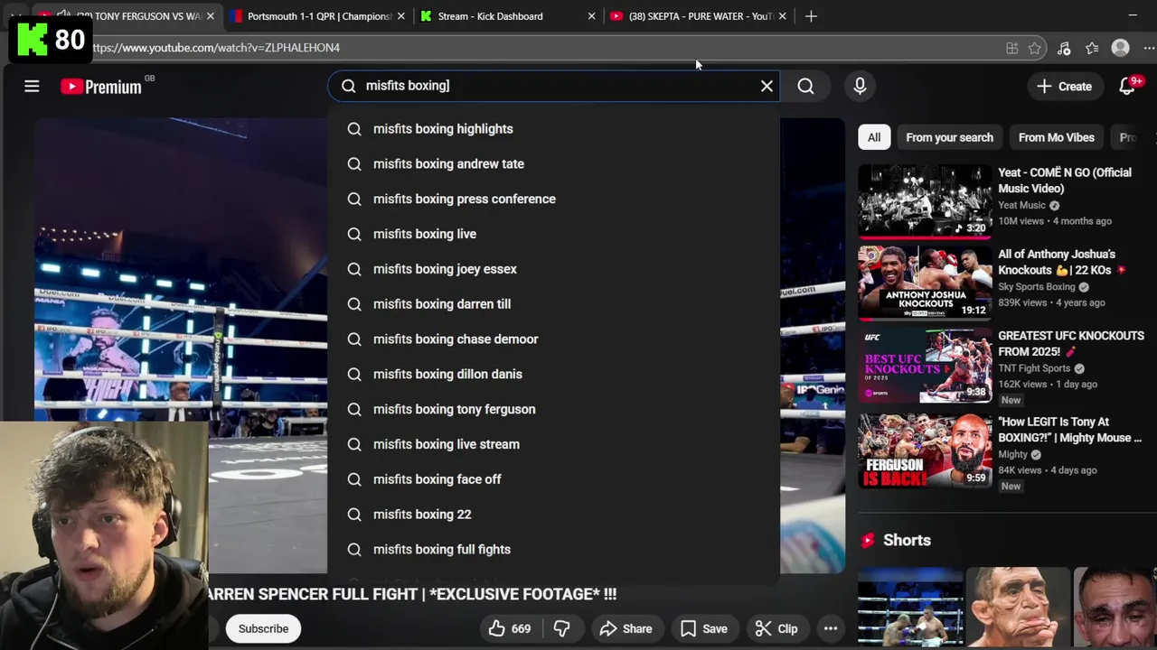Dislike the video with thumbs down

pyautogui.click(x=561, y=628)
